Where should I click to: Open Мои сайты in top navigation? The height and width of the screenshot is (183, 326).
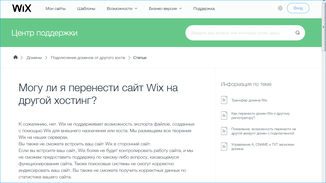(x=56, y=8)
